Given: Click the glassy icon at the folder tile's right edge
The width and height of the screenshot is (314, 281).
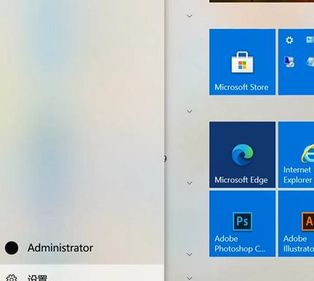Looking at the screenshot, I should click(x=310, y=61).
